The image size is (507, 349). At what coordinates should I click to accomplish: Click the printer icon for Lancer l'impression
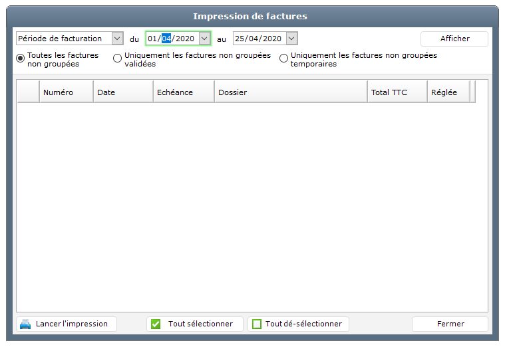25,324
